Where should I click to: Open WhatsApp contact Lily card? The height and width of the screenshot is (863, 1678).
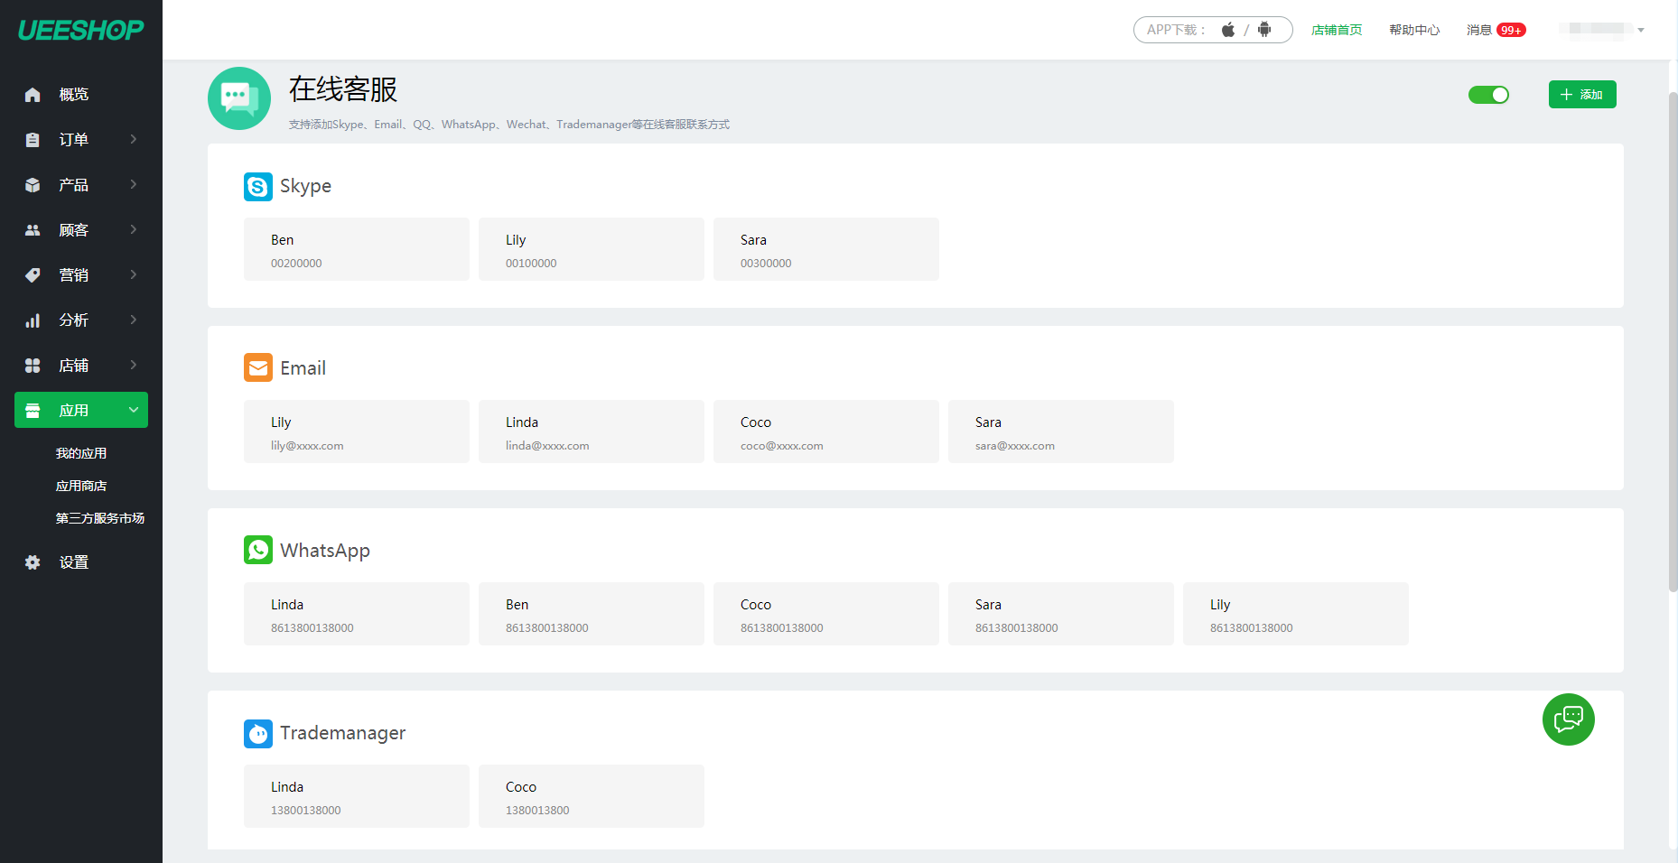(1296, 614)
